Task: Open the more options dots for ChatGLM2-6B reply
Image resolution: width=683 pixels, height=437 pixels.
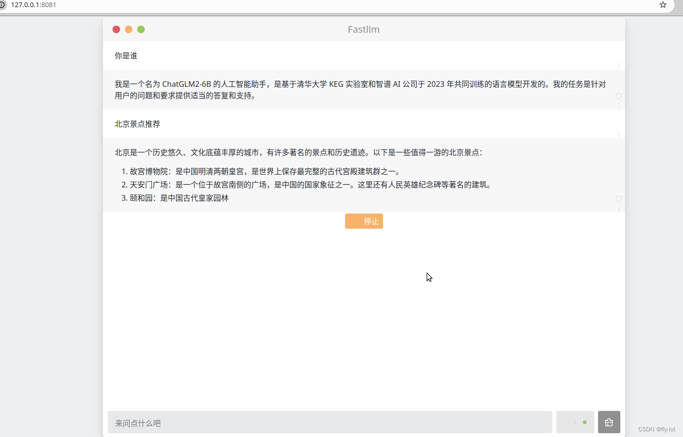Action: 619,106
